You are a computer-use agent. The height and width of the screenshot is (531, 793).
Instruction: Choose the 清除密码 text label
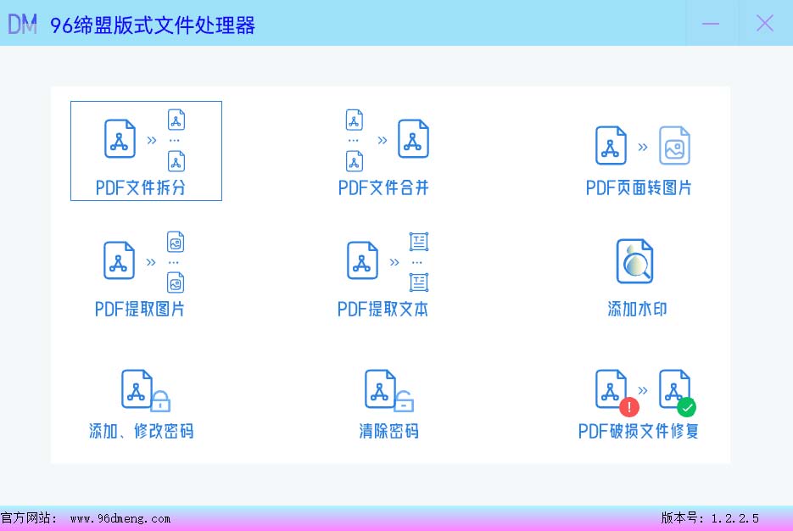point(388,432)
